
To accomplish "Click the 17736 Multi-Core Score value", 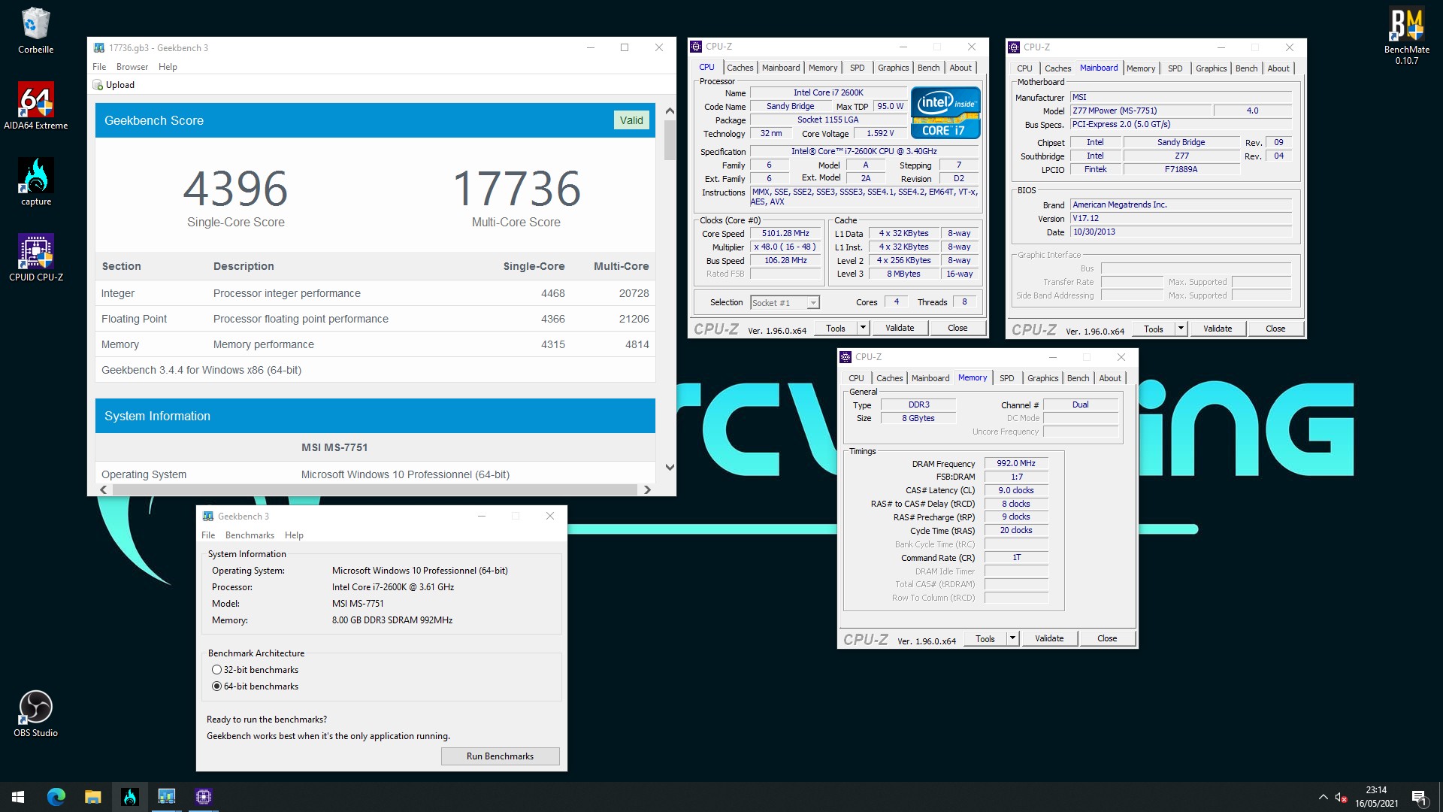I will pyautogui.click(x=516, y=188).
